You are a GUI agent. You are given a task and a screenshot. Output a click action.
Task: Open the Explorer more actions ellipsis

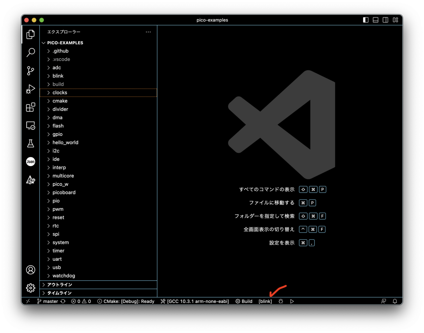click(148, 32)
